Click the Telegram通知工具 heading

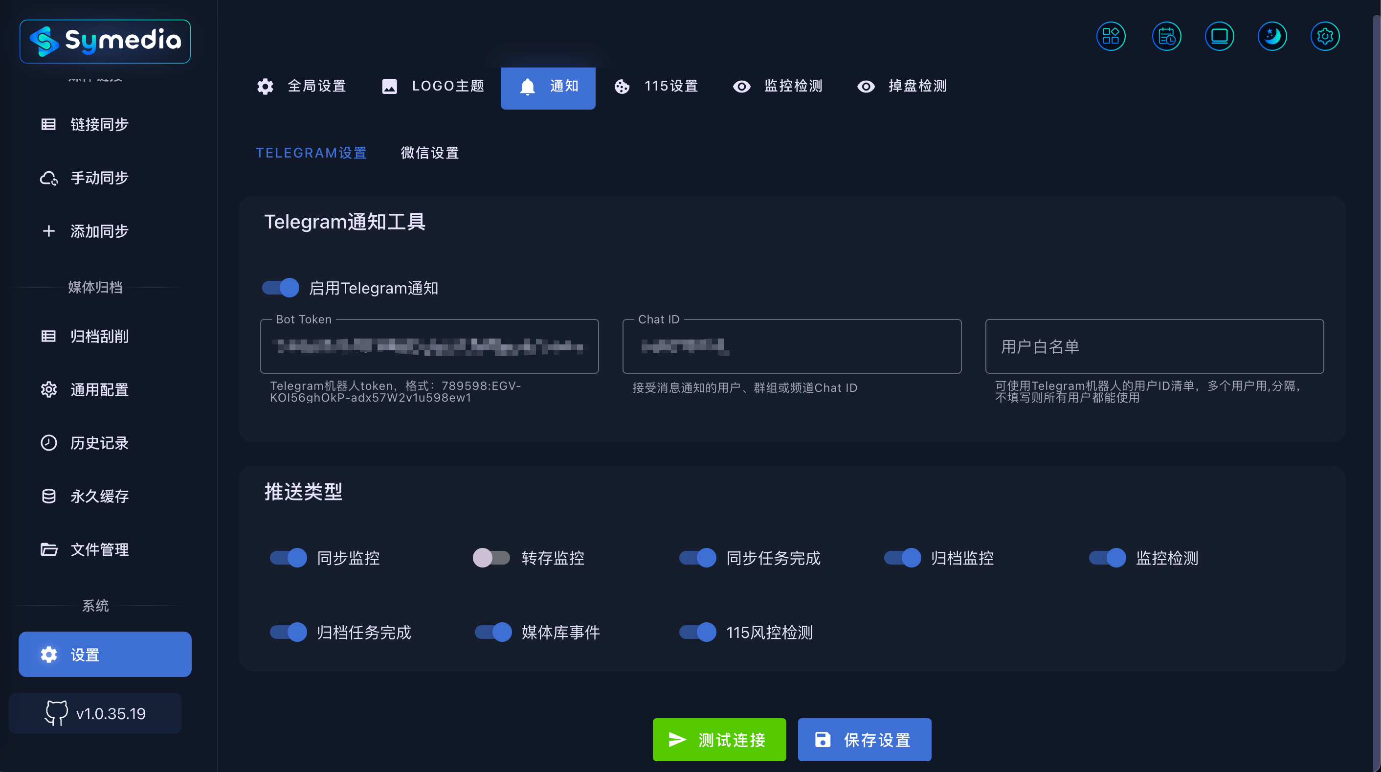[x=345, y=222]
